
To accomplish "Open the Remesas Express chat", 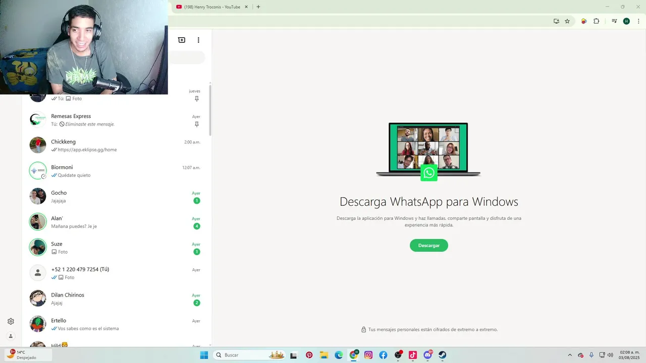I will point(115,119).
